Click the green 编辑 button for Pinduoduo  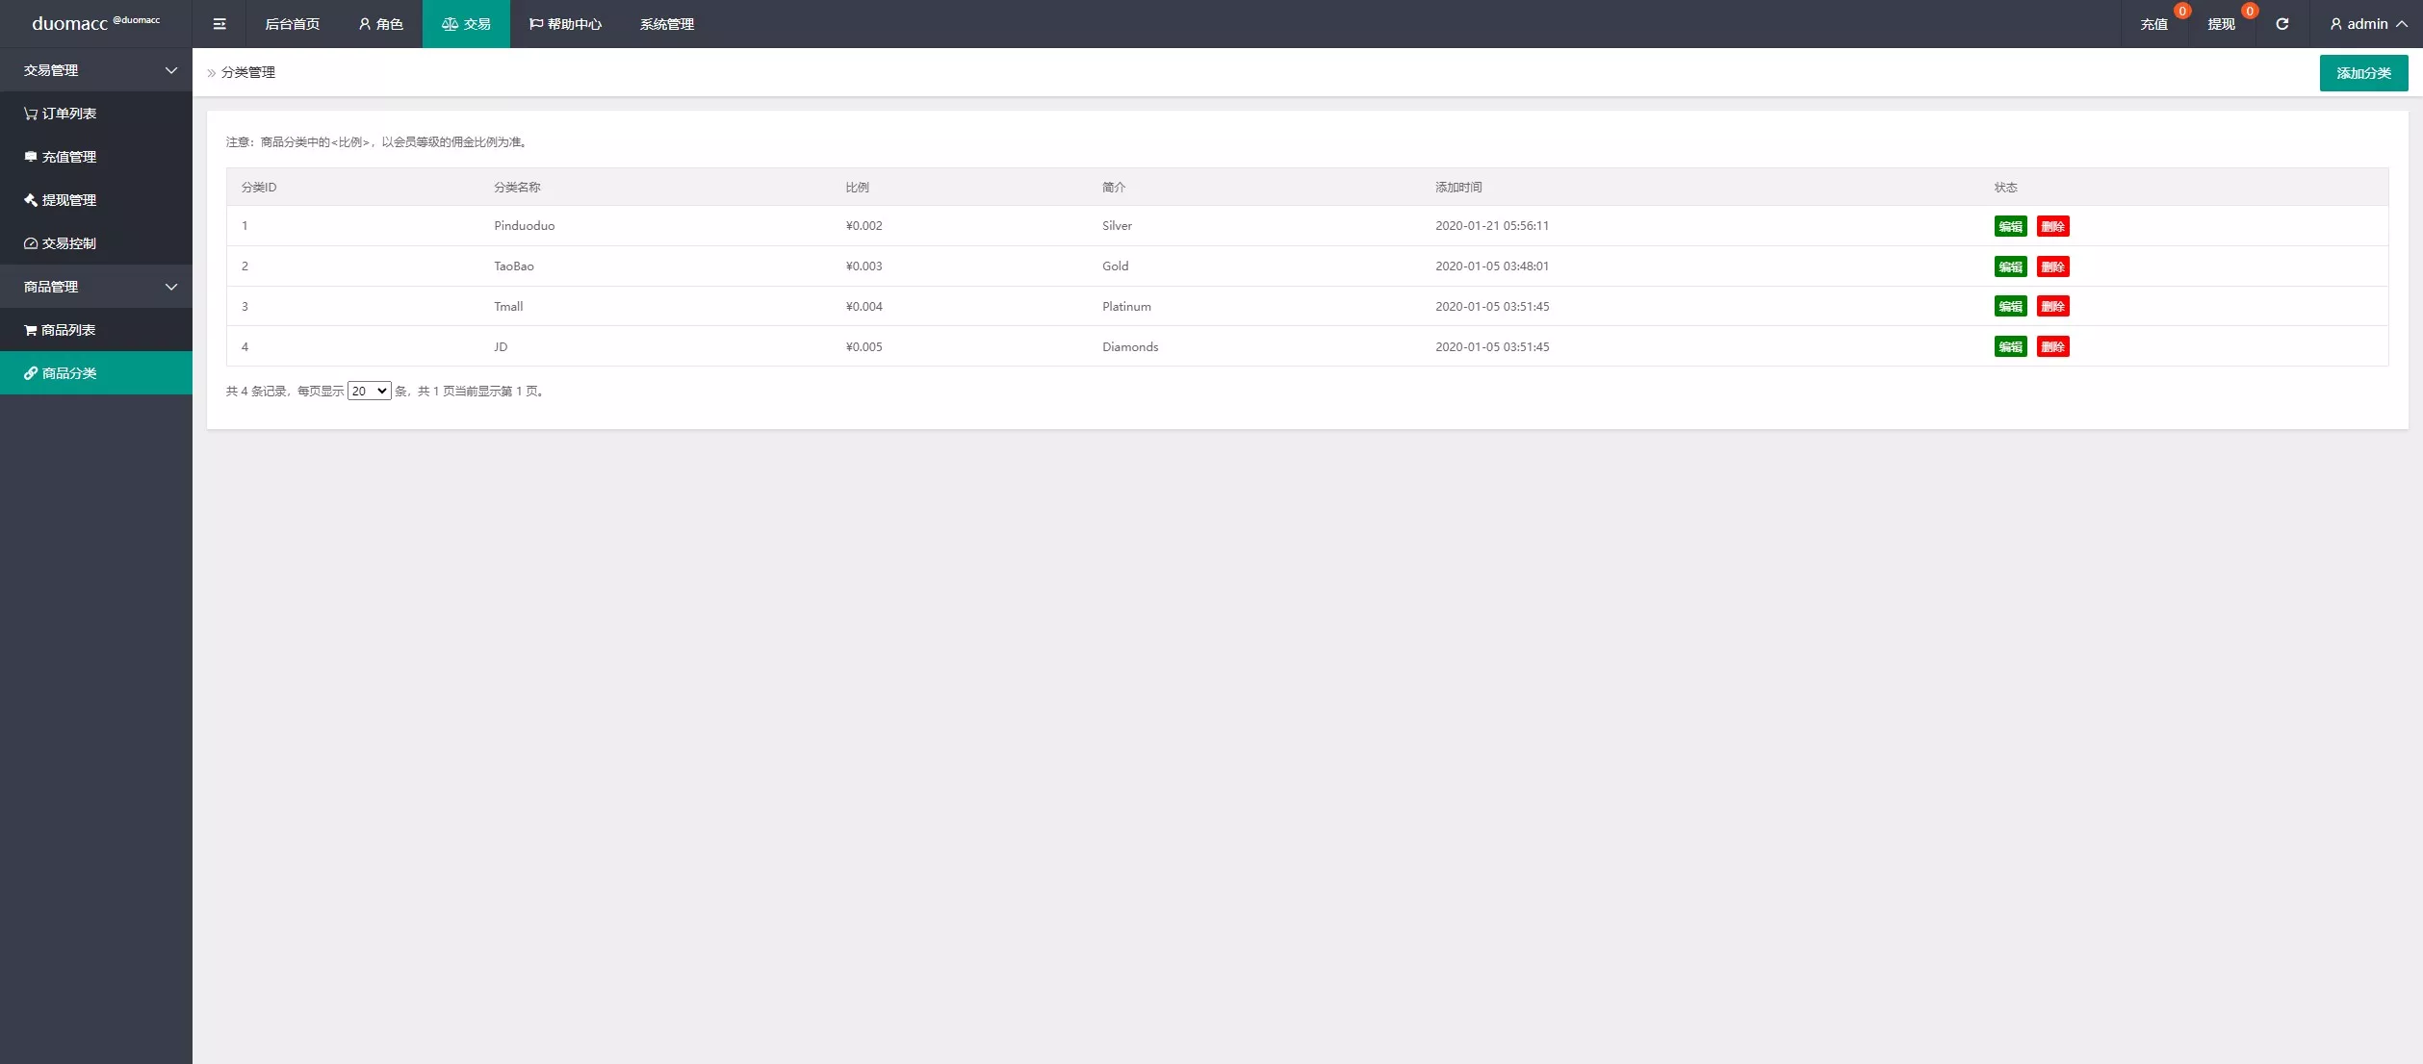pos(2010,226)
